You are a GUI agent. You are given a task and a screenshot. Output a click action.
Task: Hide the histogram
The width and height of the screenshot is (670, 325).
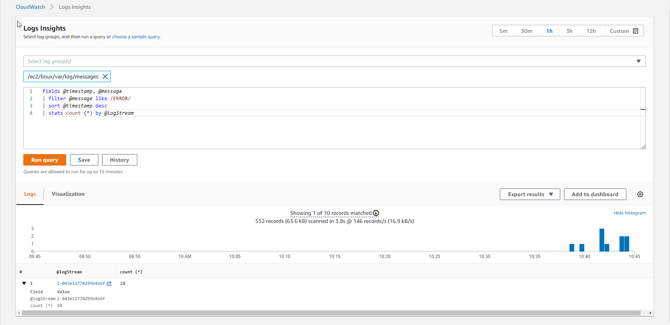coord(630,213)
